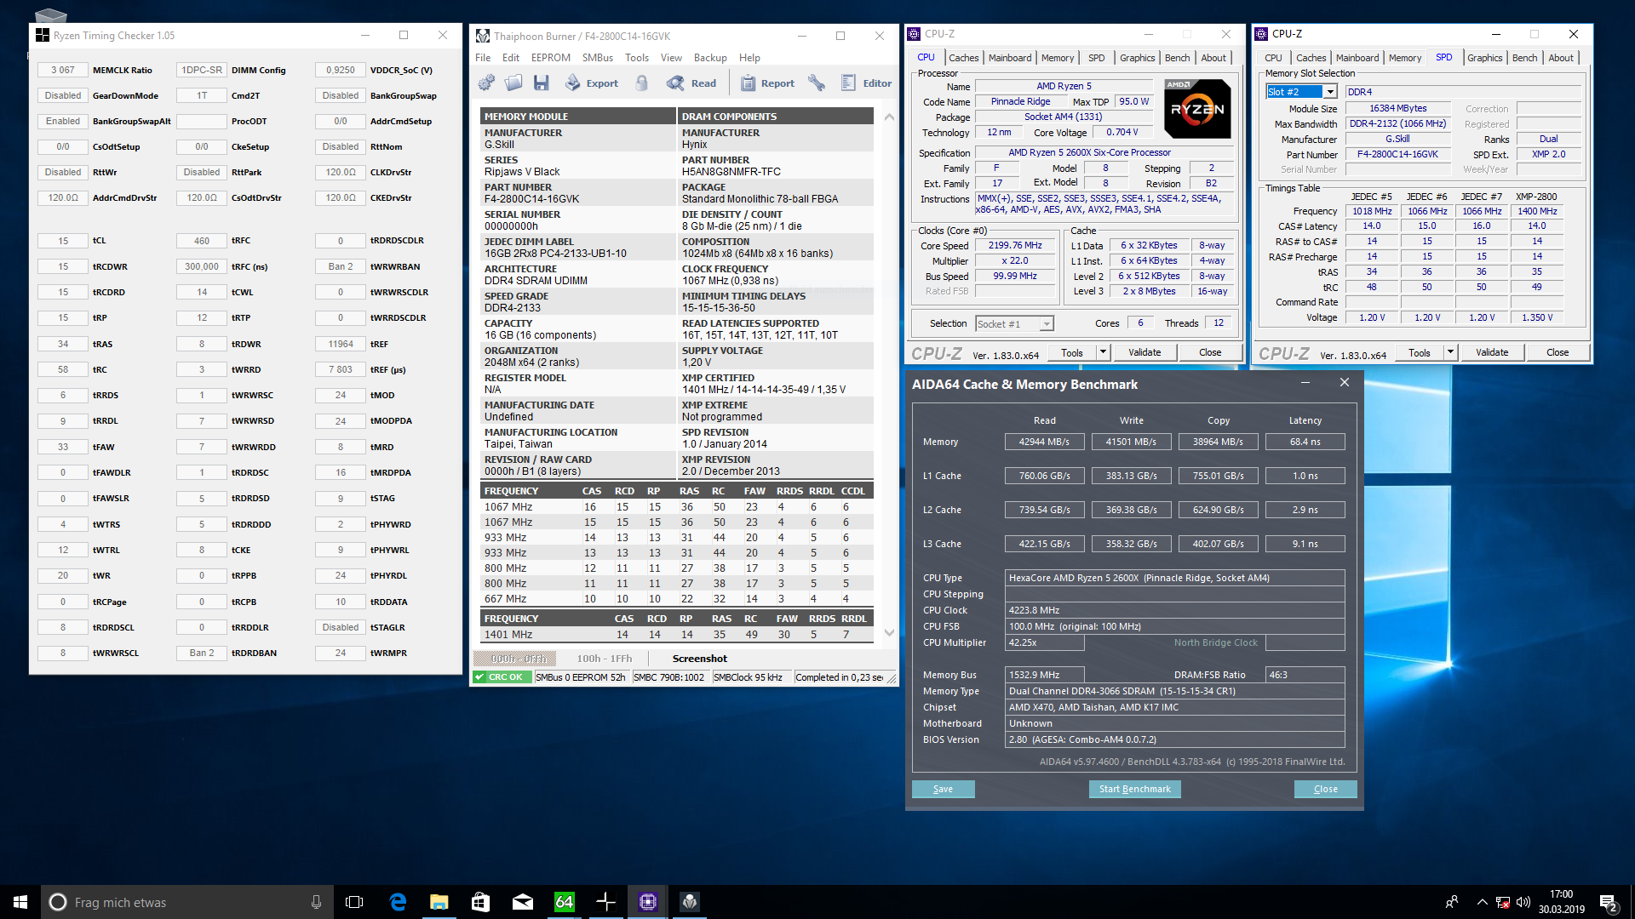
Task: Open the Tools dropdown arrow in left CPU-Z
Action: (1103, 352)
